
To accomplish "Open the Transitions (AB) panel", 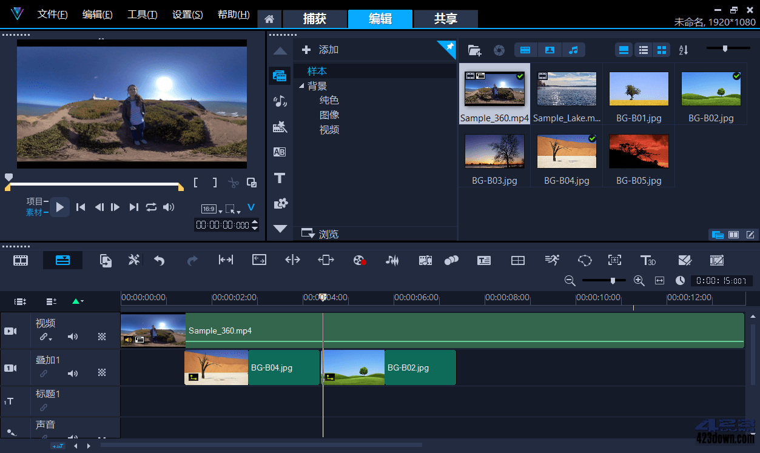I will [280, 152].
